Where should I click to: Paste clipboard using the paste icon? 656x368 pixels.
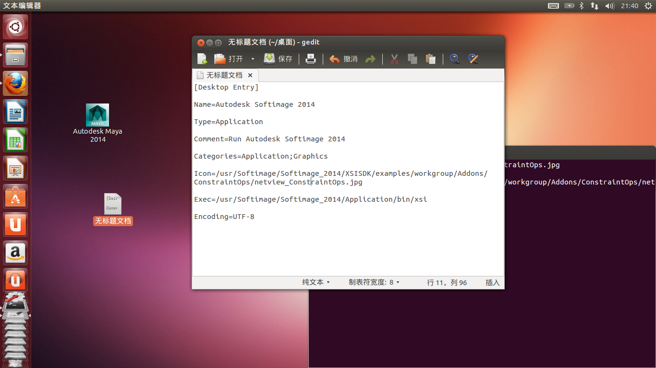(x=431, y=59)
